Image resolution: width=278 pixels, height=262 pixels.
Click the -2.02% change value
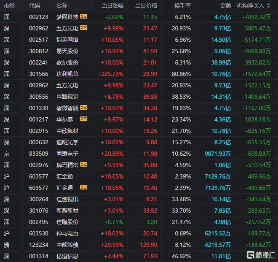(114, 17)
